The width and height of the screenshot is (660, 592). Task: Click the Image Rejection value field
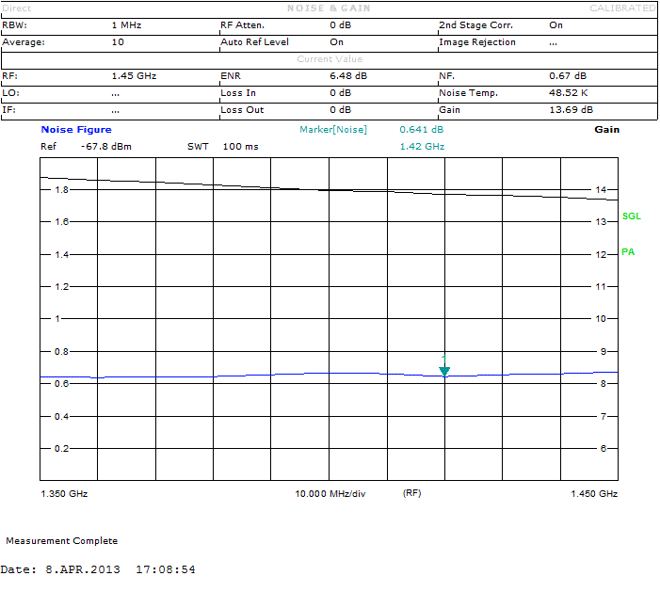(554, 42)
